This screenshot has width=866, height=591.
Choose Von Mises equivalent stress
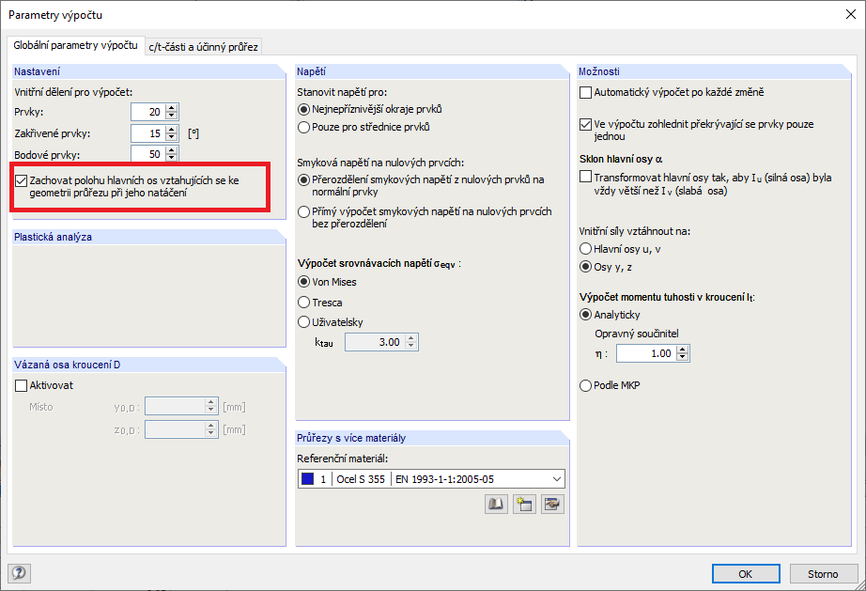click(303, 282)
